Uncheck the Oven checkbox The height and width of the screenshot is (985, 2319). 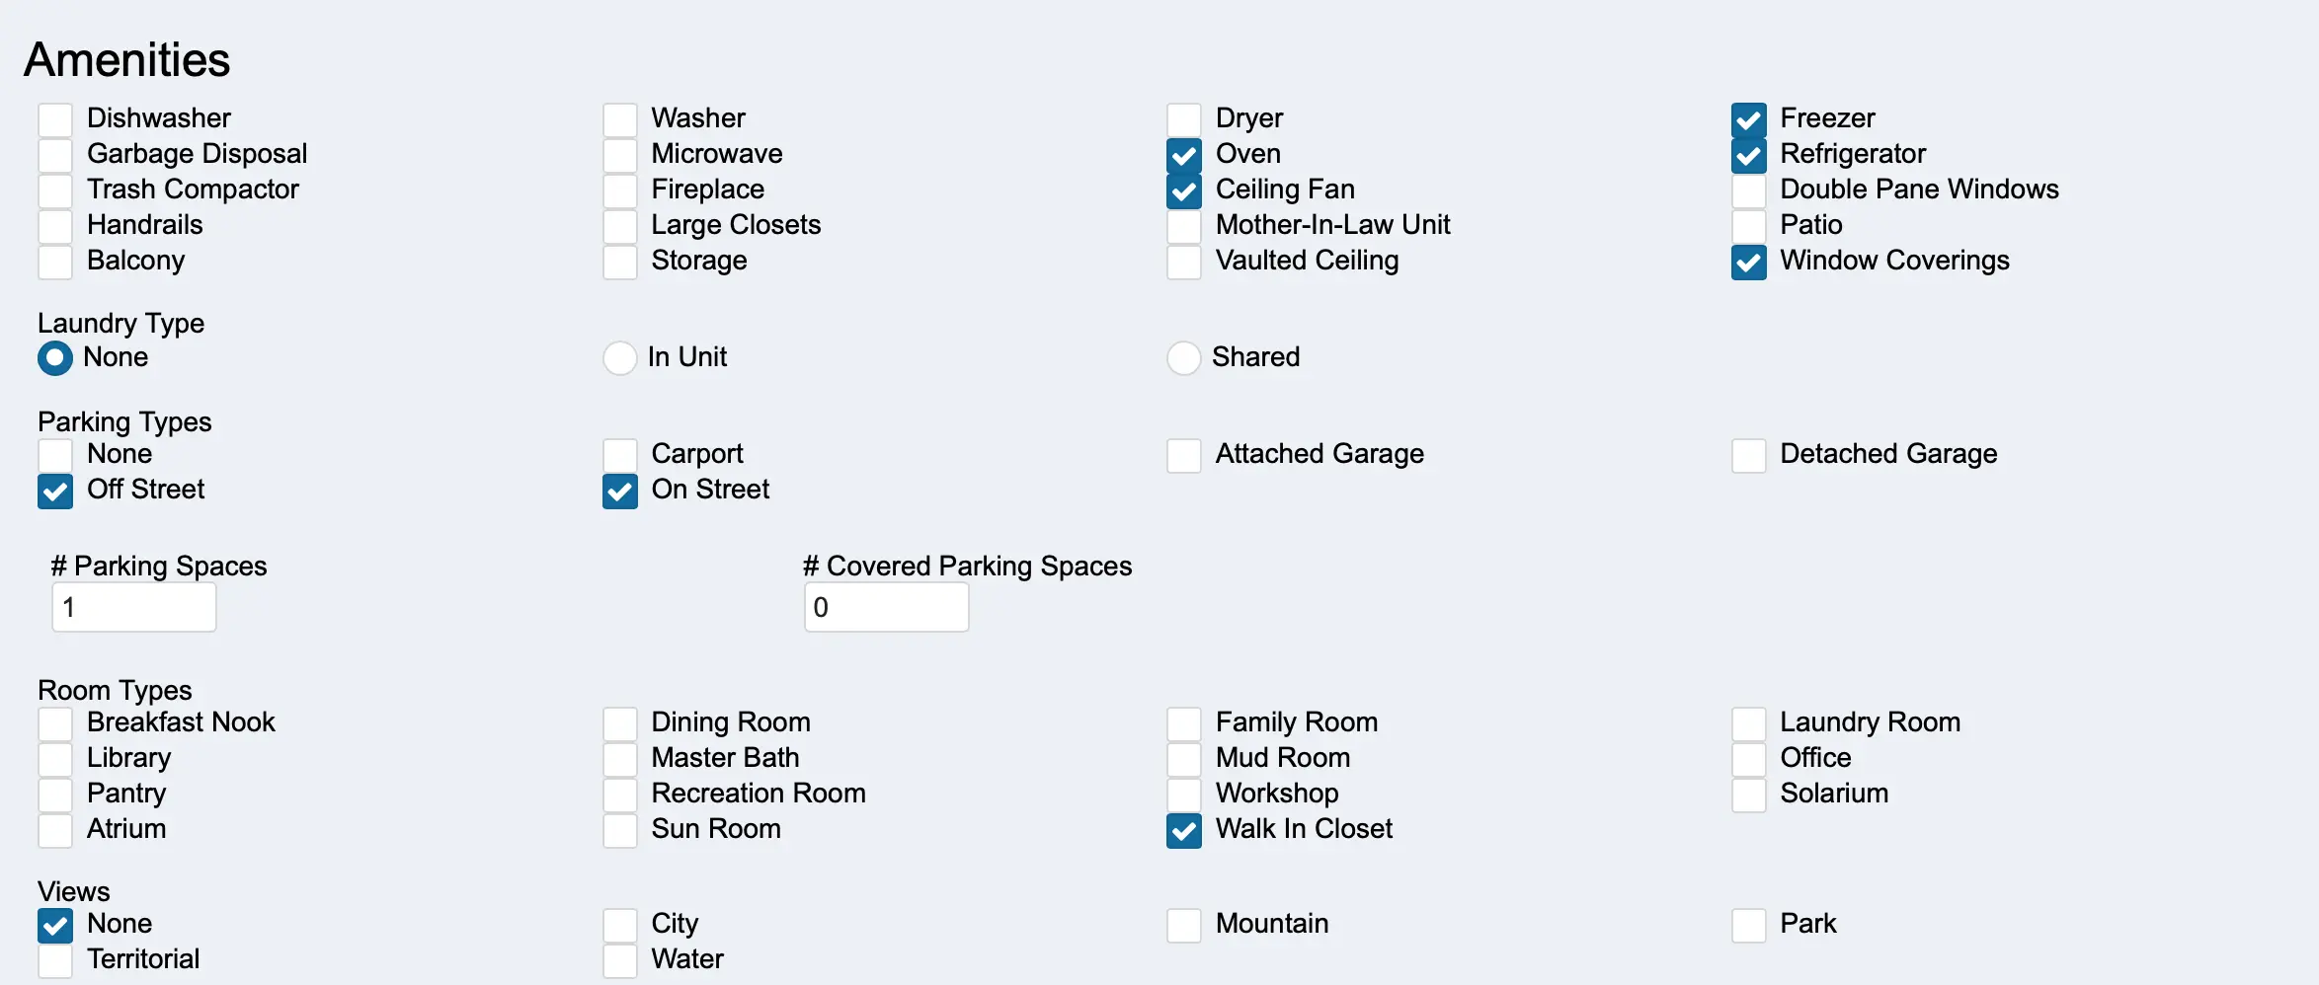click(x=1183, y=155)
